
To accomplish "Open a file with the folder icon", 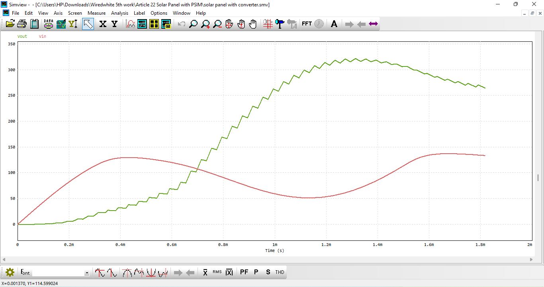I will pyautogui.click(x=10, y=24).
